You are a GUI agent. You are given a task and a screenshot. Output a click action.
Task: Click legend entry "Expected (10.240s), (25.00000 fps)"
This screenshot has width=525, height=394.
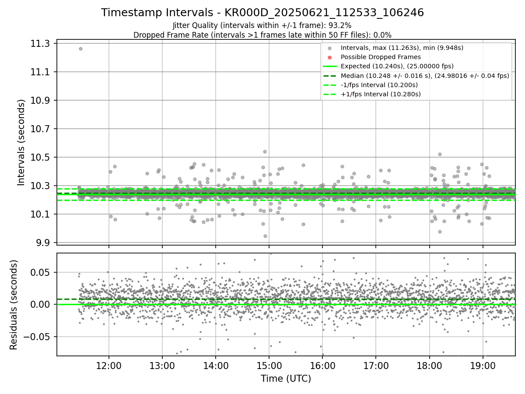coord(397,66)
